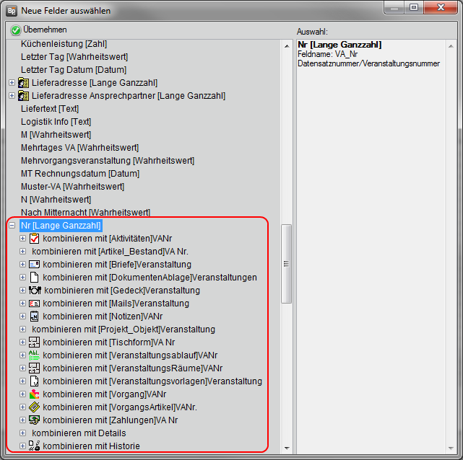463x460 pixels.
Task: Click the Lieferadresse address book icon
Action: click(22, 83)
